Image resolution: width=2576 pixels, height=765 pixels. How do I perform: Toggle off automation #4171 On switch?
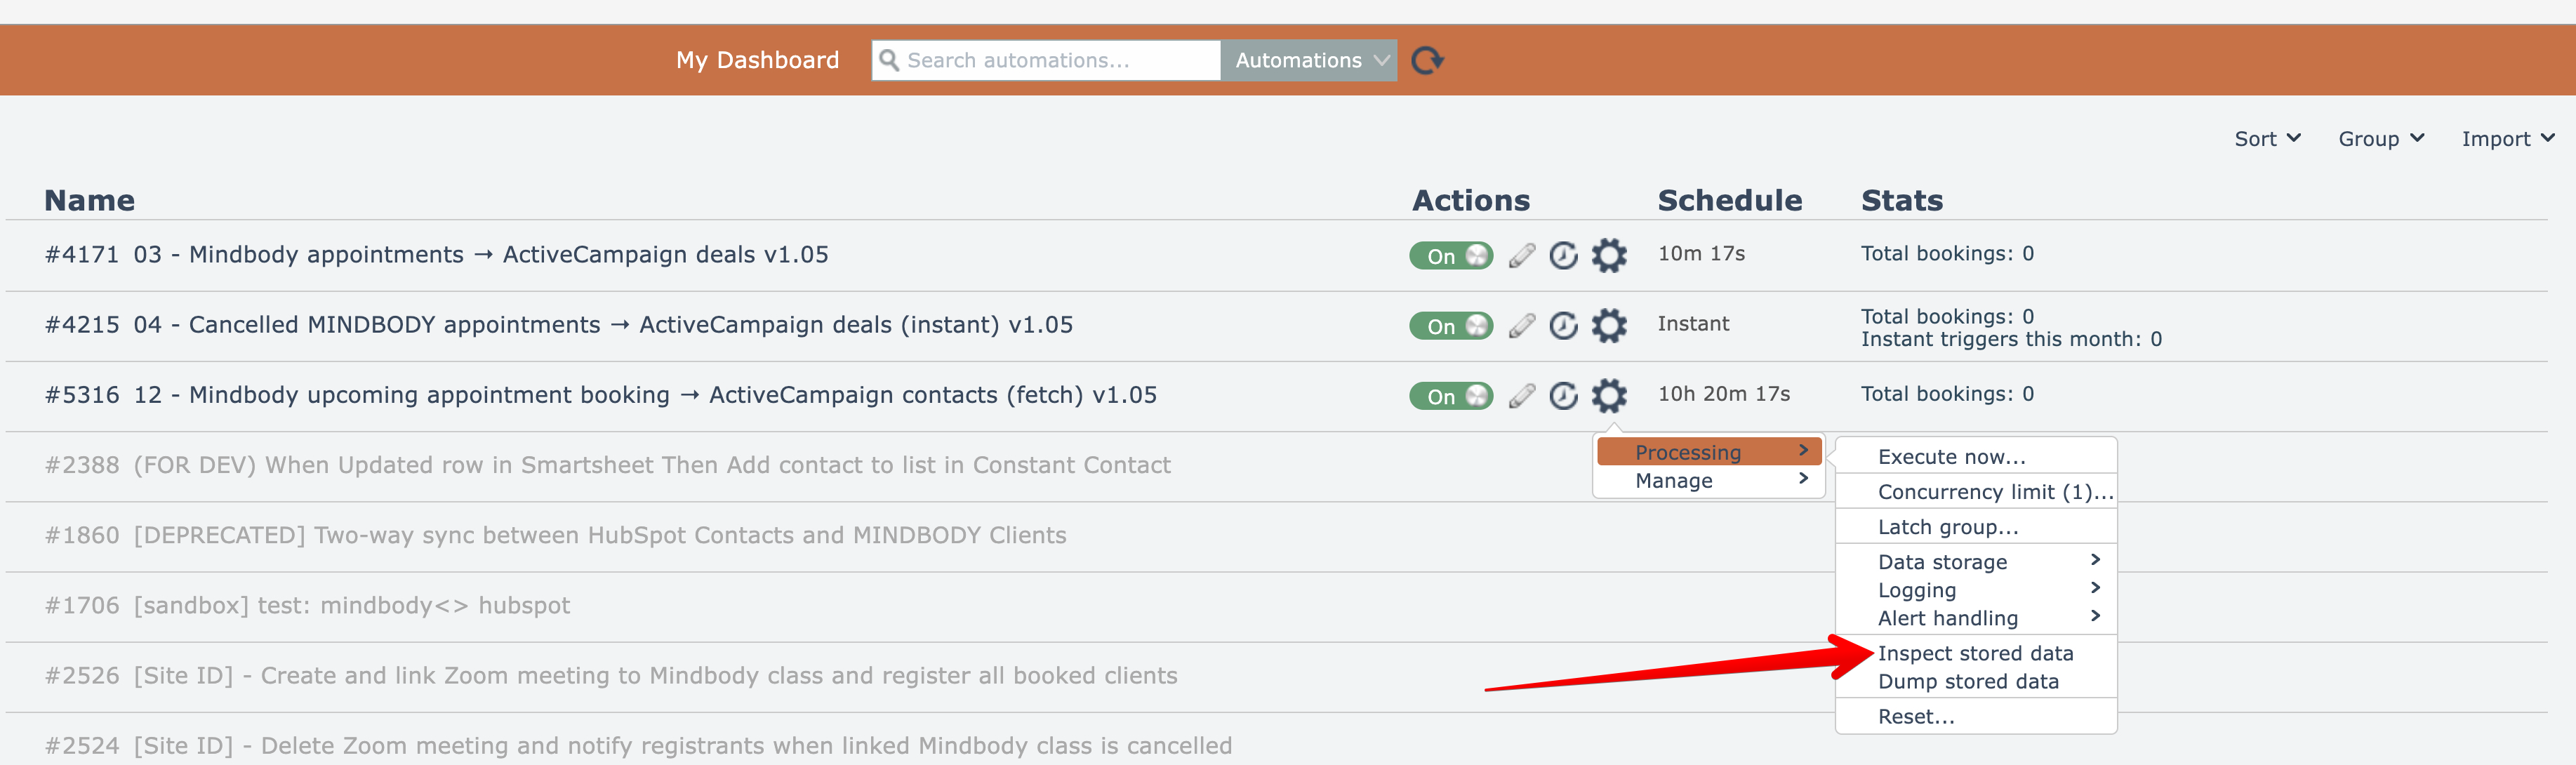tap(1450, 256)
